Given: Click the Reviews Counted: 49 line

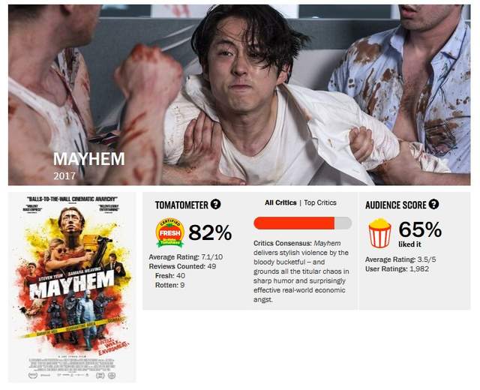Looking at the screenshot, I should (x=182, y=266).
